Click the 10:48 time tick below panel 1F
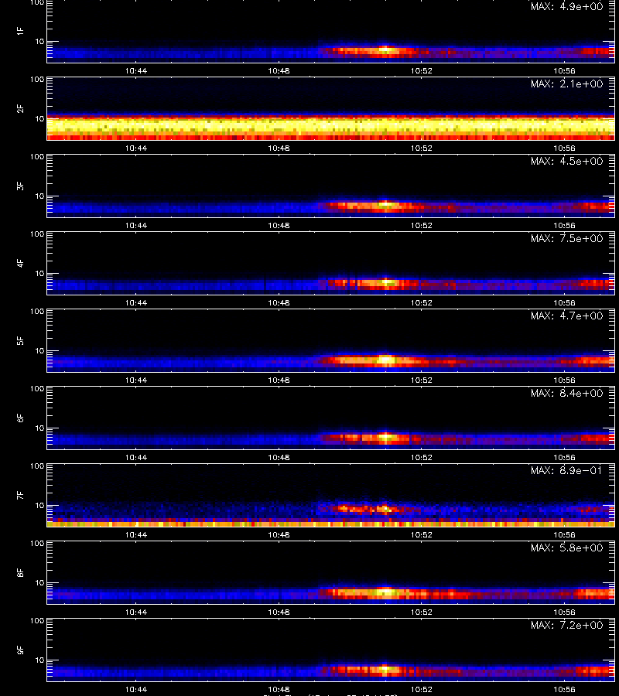Screen dimensions: 619x696 [x=279, y=70]
